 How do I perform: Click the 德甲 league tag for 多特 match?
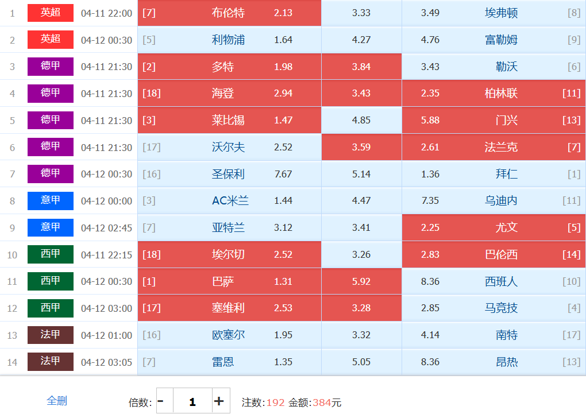click(51, 67)
